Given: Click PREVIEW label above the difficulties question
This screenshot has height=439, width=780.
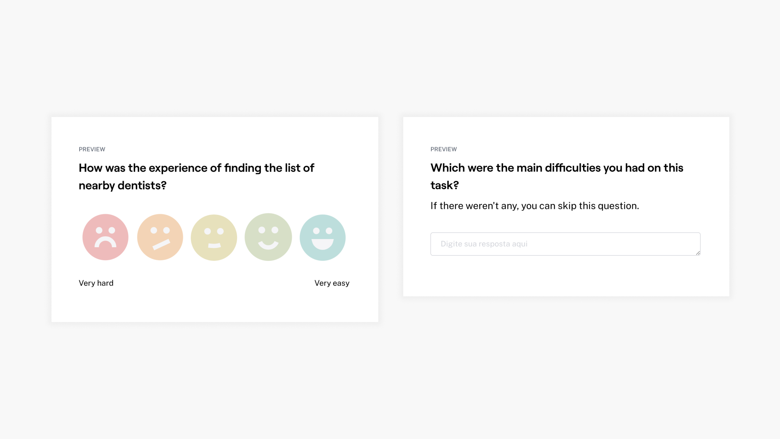Looking at the screenshot, I should (x=443, y=149).
